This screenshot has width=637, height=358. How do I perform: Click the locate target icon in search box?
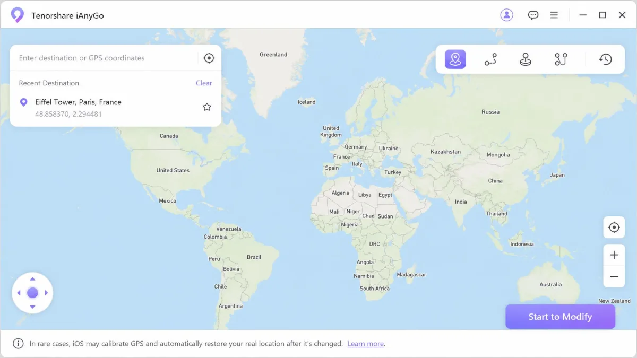(x=209, y=58)
